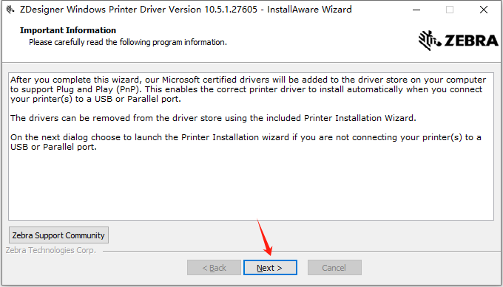Click inside the program information text box
The width and height of the screenshot is (503, 287).
click(251, 146)
